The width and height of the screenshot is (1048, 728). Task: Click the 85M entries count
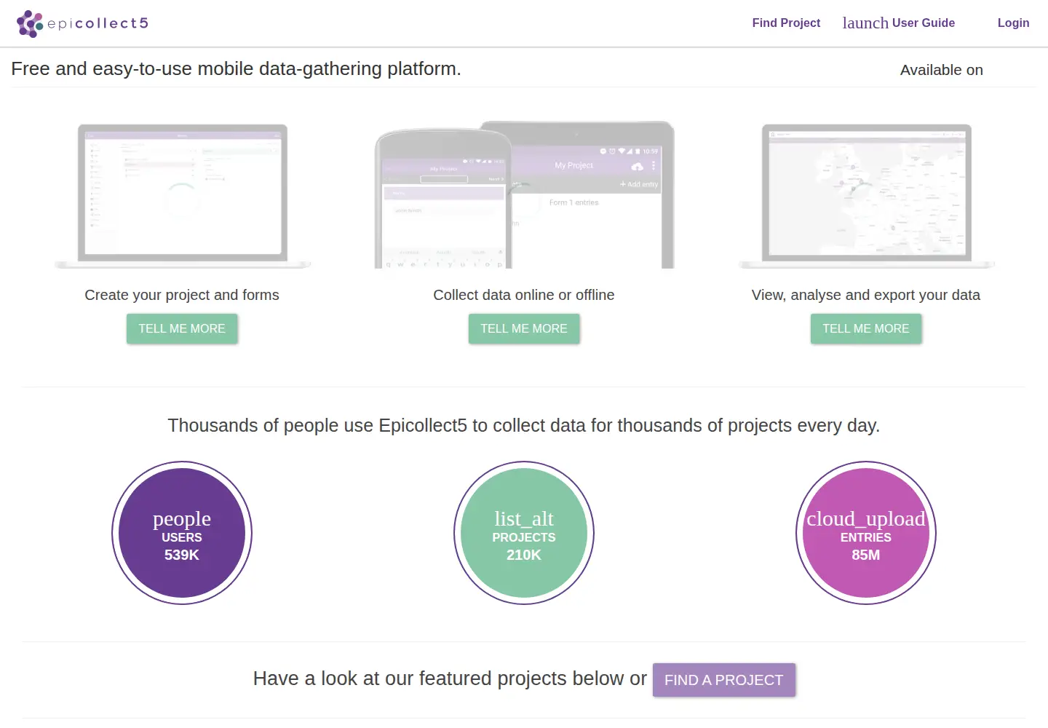point(866,555)
